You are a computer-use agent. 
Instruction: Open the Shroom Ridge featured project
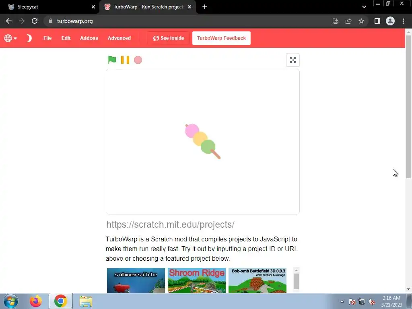click(x=196, y=280)
